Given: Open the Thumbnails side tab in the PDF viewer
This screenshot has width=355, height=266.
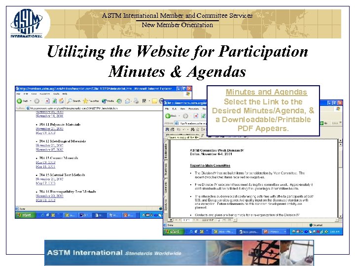Looking at the screenshot, I should 166,169.
